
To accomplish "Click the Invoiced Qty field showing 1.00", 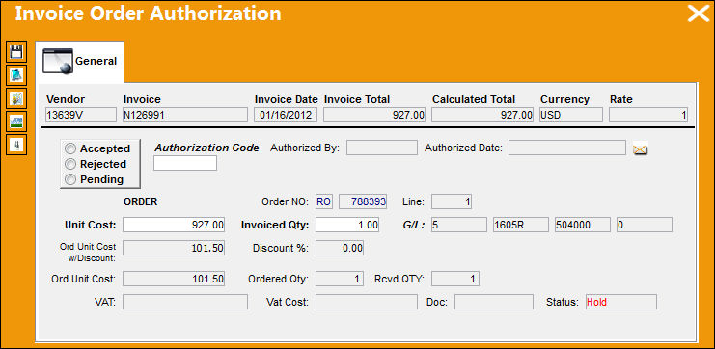I will (x=347, y=225).
